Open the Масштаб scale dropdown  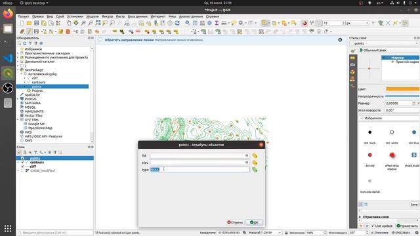[280, 233]
